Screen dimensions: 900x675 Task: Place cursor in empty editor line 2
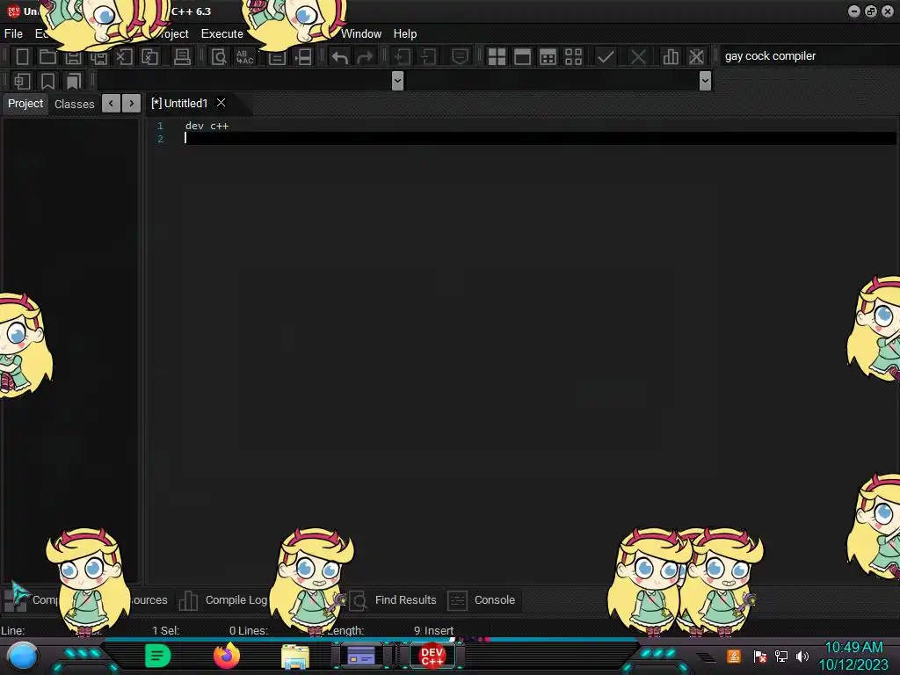coord(540,138)
